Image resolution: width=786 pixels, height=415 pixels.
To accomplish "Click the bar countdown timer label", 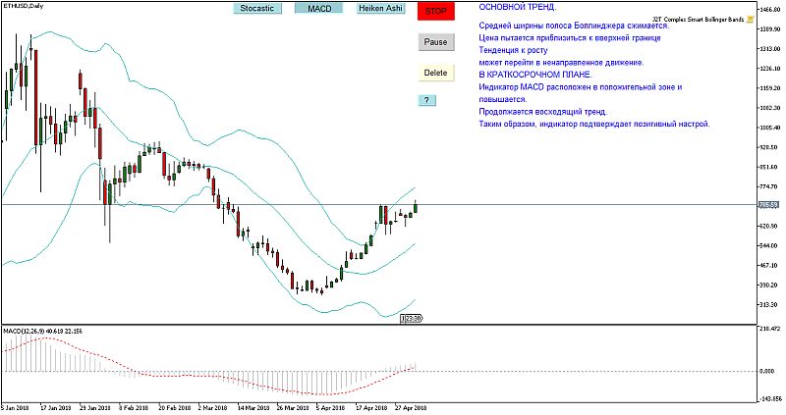I will [x=412, y=318].
